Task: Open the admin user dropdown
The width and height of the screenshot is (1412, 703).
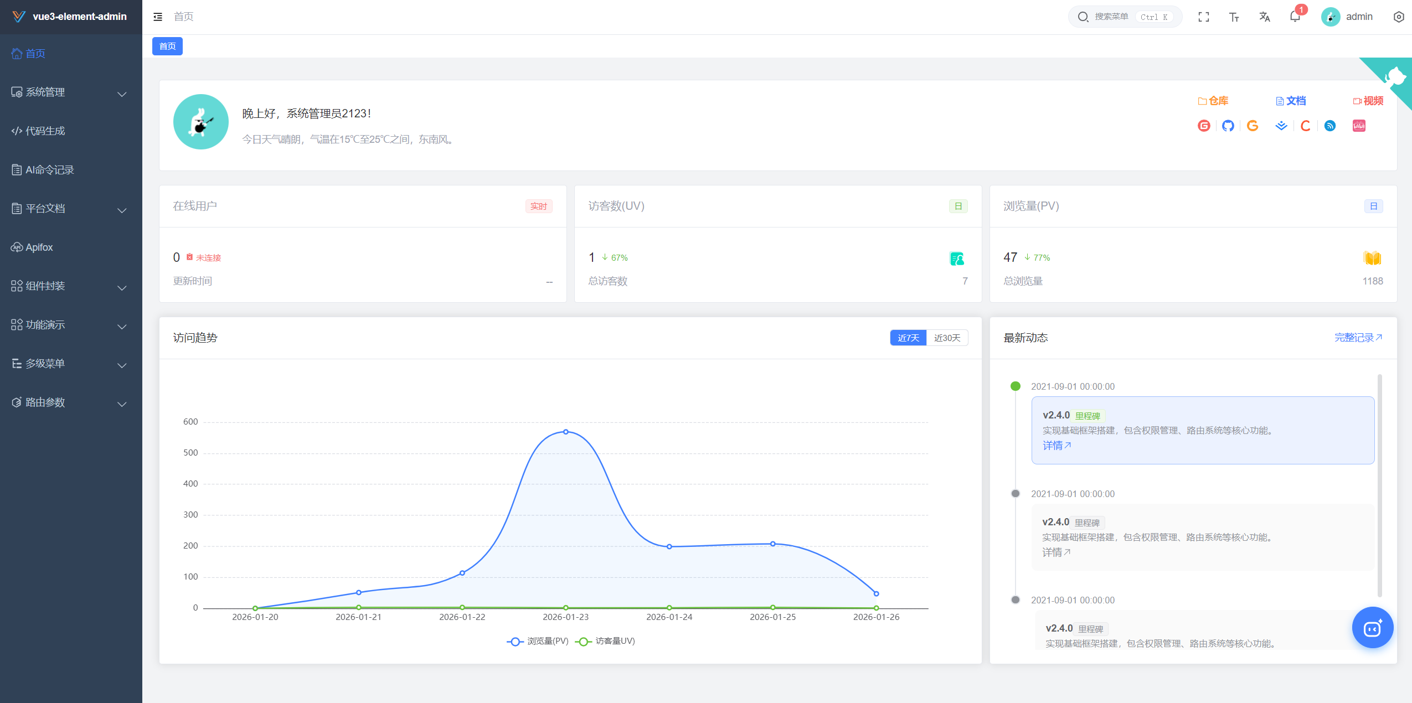Action: (x=1347, y=17)
